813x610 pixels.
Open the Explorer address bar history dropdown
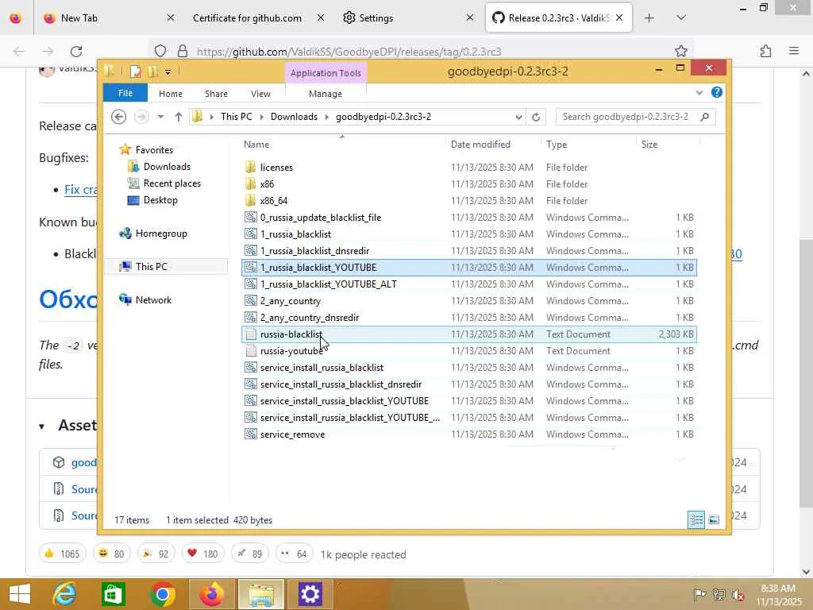(518, 118)
